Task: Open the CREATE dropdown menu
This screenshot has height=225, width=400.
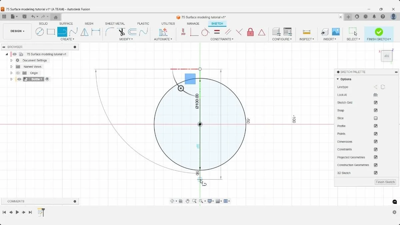Action: pos(67,39)
